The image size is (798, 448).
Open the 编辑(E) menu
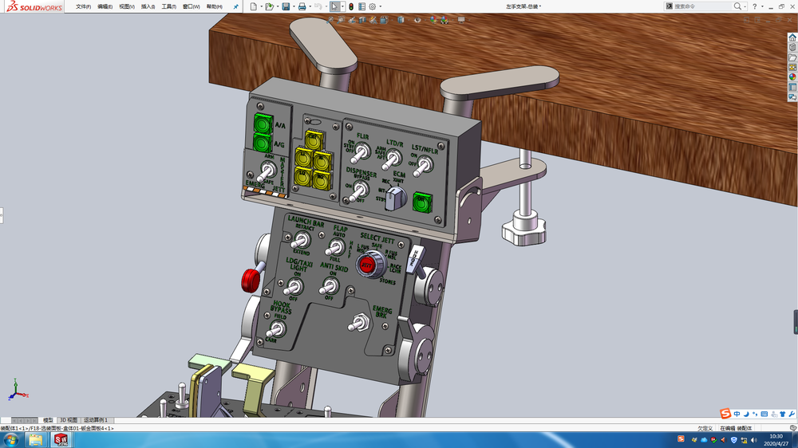[x=105, y=6]
